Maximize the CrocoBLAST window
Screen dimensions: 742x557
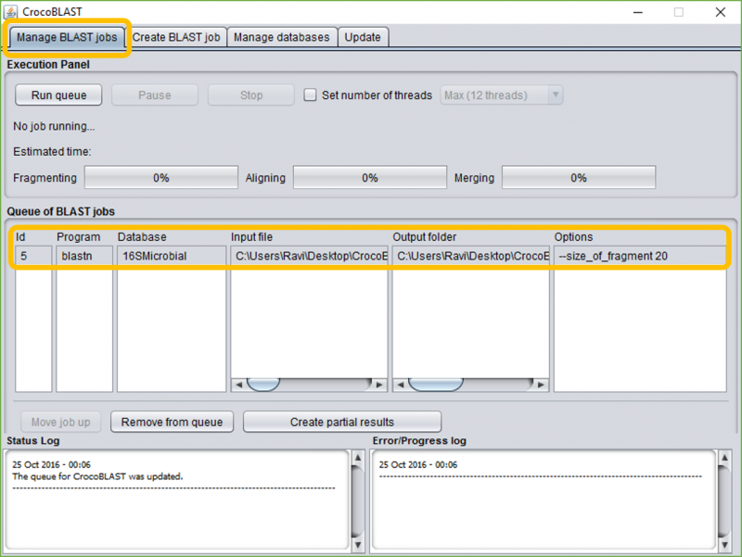coord(679,12)
